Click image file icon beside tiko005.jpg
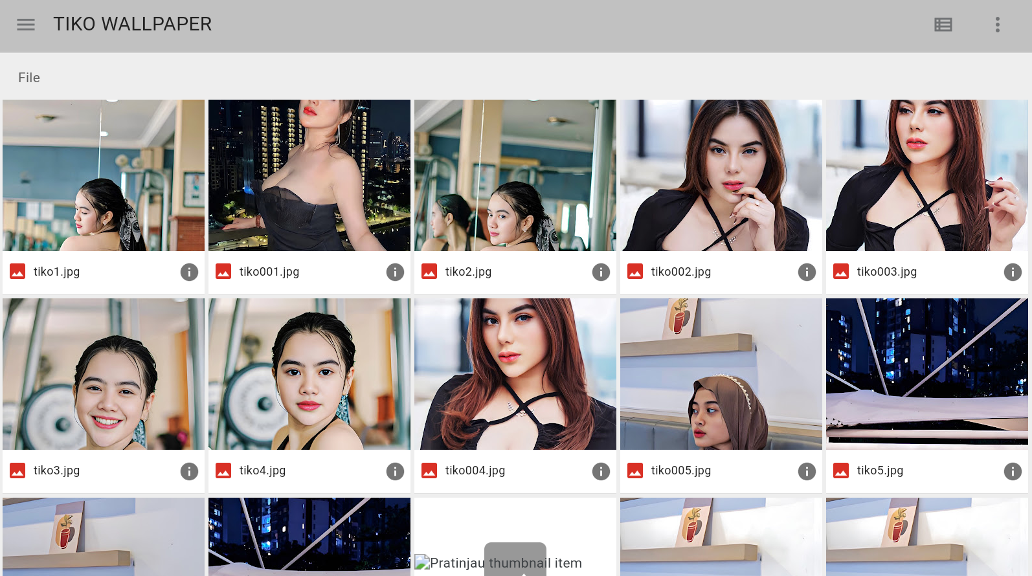Screen dimensions: 1032x576 635,471
